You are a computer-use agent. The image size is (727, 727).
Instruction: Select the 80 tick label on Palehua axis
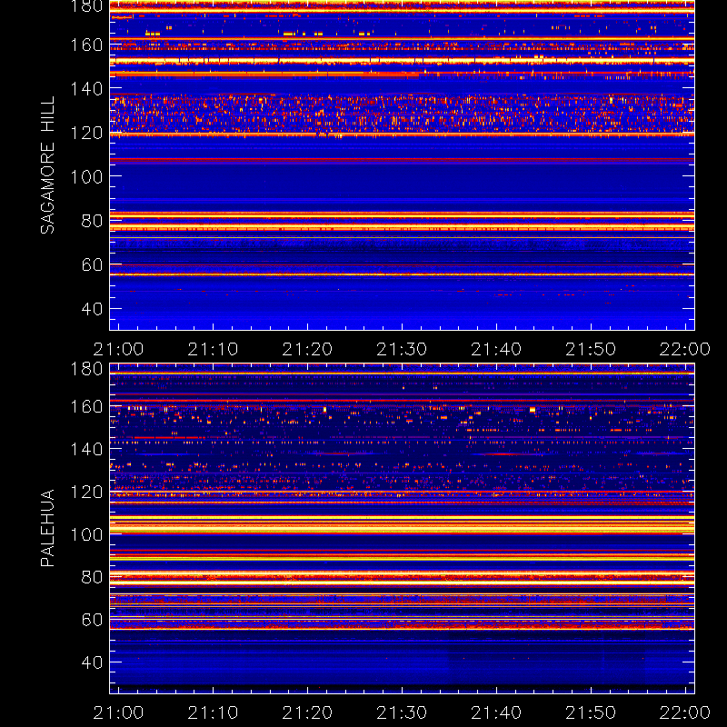(93, 577)
